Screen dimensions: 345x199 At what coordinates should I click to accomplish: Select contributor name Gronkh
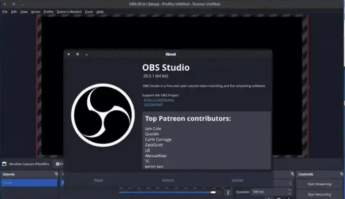point(152,134)
